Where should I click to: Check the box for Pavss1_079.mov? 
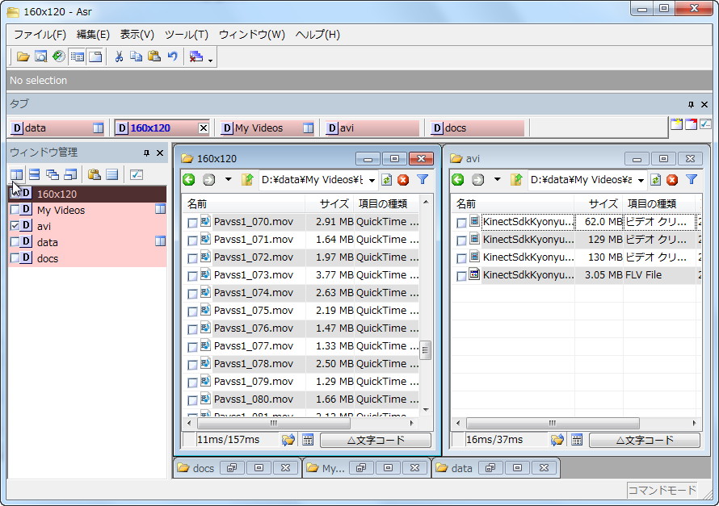coord(192,383)
